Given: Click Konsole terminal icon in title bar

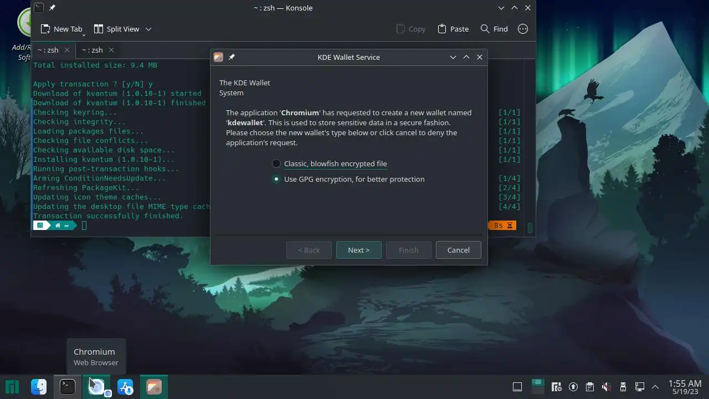Looking at the screenshot, I should 39,8.
